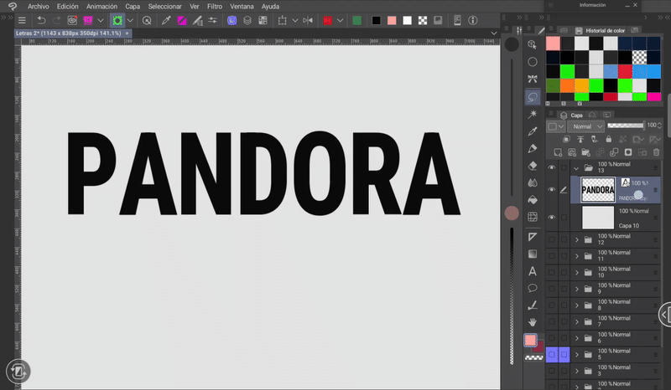The image size is (671, 390).
Task: Select the ribbon decoration tool
Action: click(533, 79)
